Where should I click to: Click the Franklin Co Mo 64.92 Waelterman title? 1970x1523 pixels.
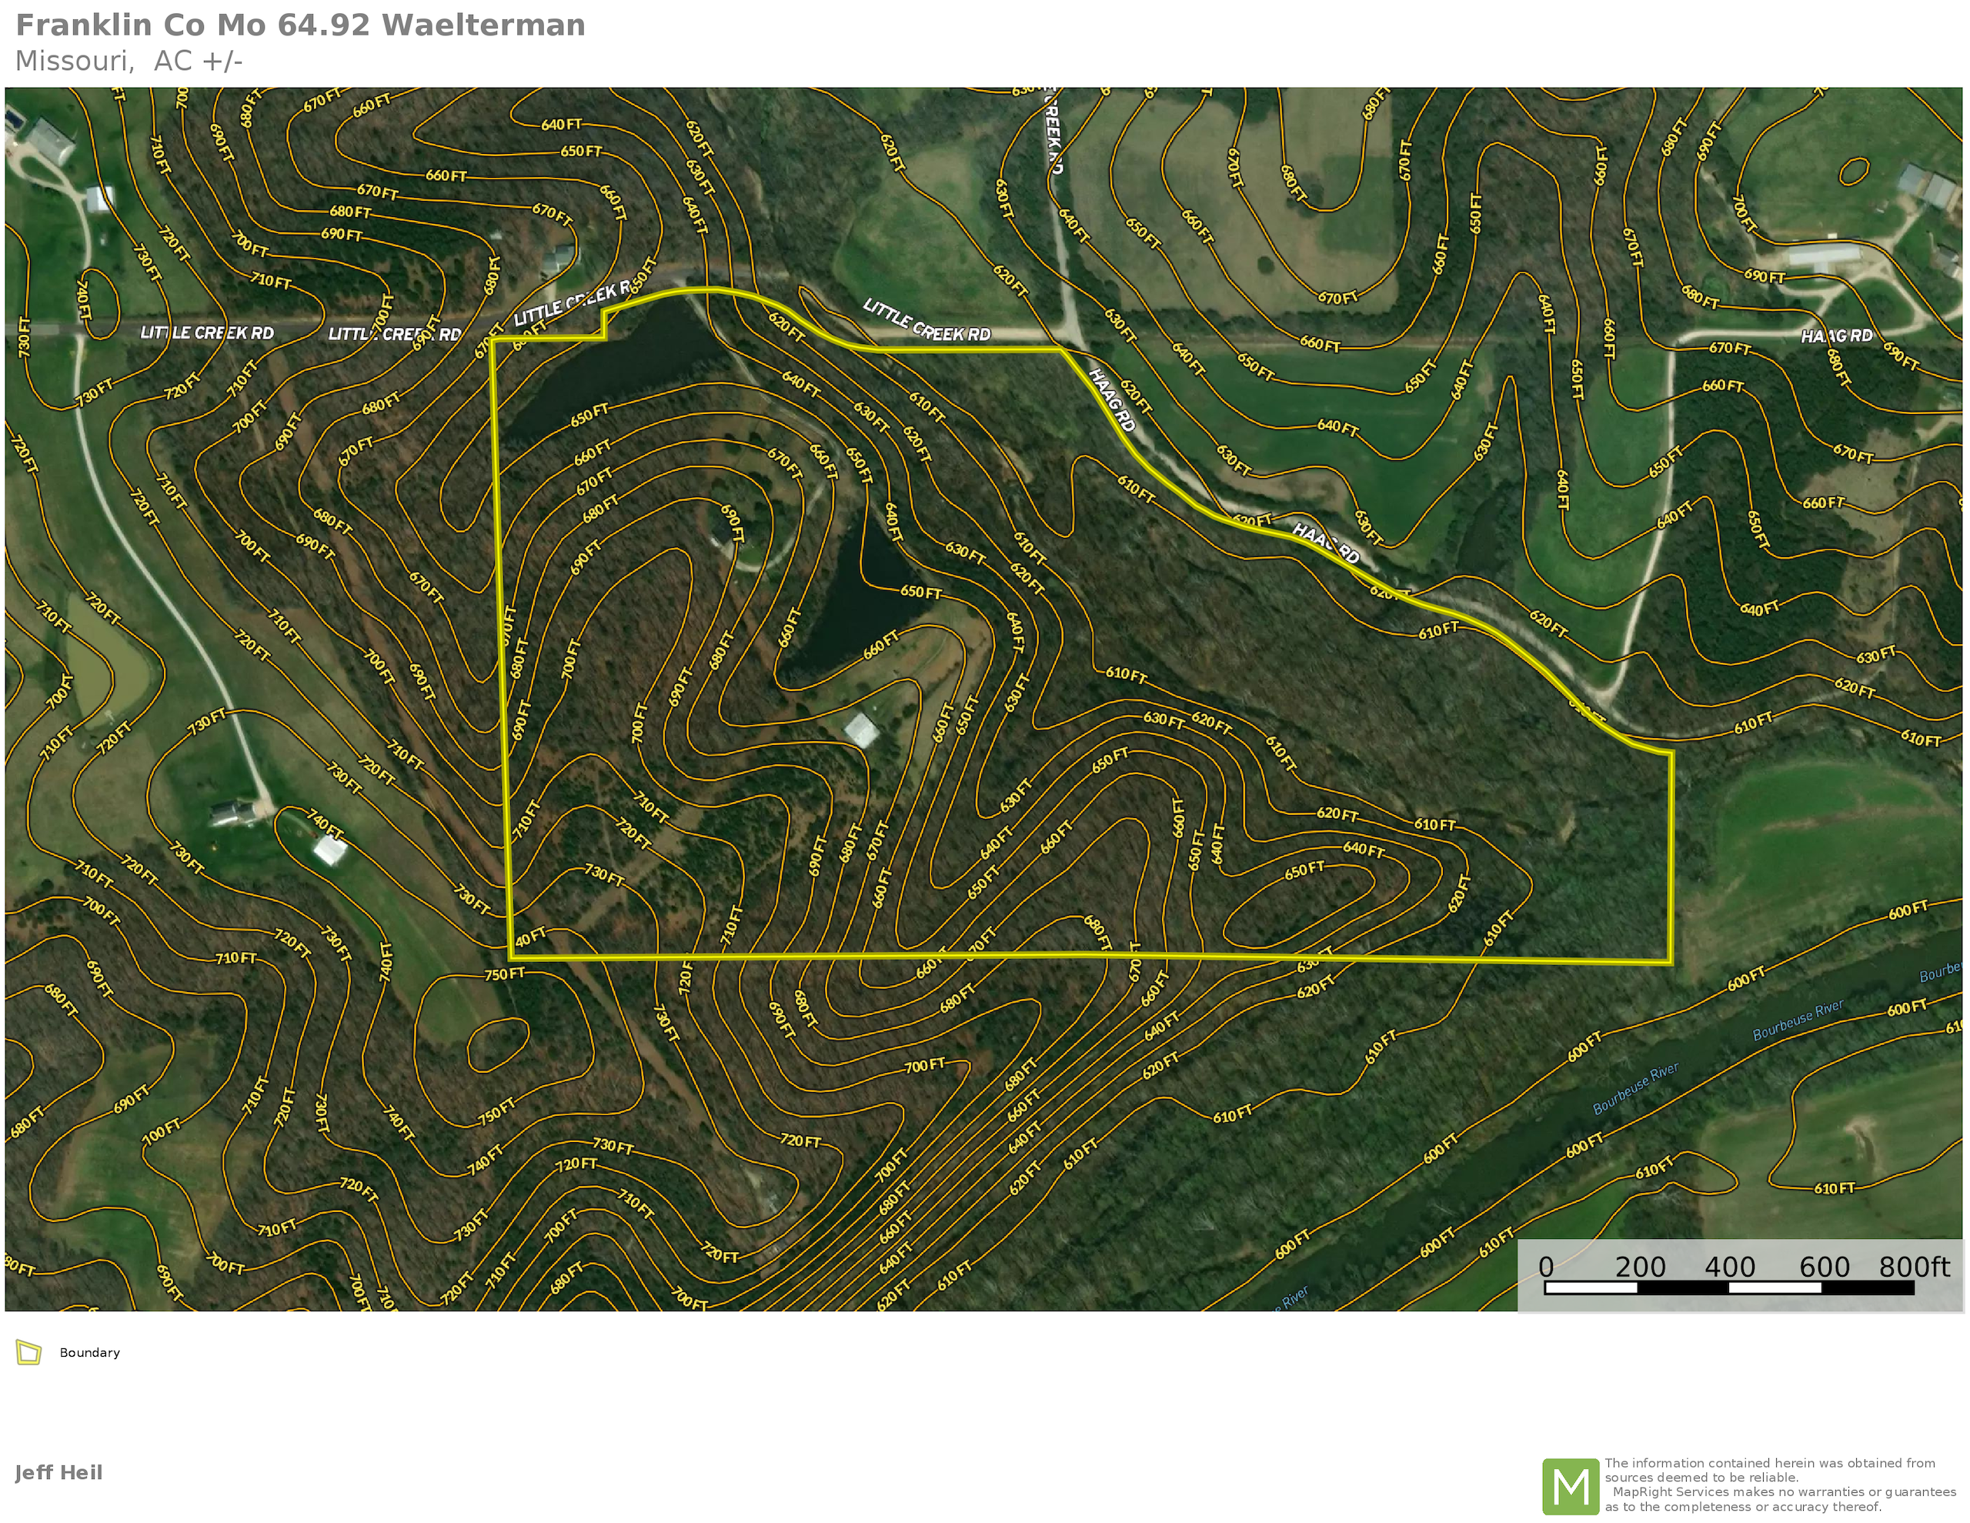pos(300,25)
